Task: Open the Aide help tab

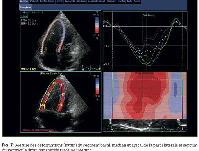Action: point(129,1)
